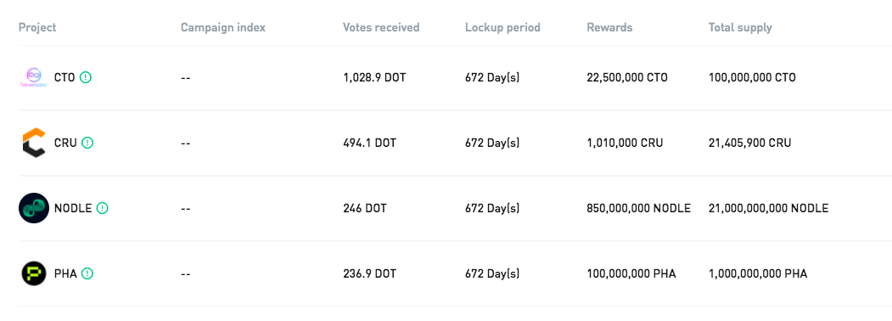Image resolution: width=892 pixels, height=321 pixels.
Task: Click the Lockup period column header
Action: coord(503,27)
